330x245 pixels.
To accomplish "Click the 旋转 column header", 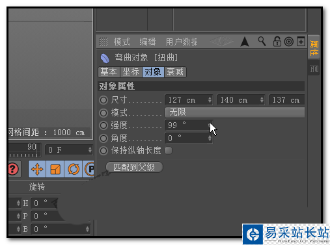I will click(37, 187).
